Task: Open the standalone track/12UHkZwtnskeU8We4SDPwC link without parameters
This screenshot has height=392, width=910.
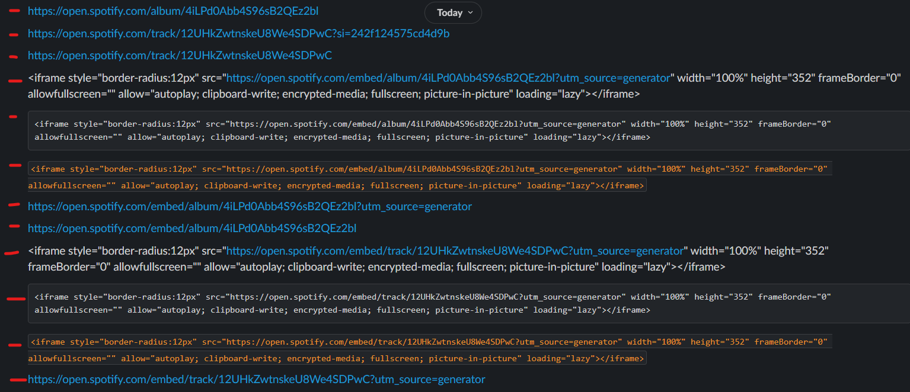Action: (x=180, y=56)
